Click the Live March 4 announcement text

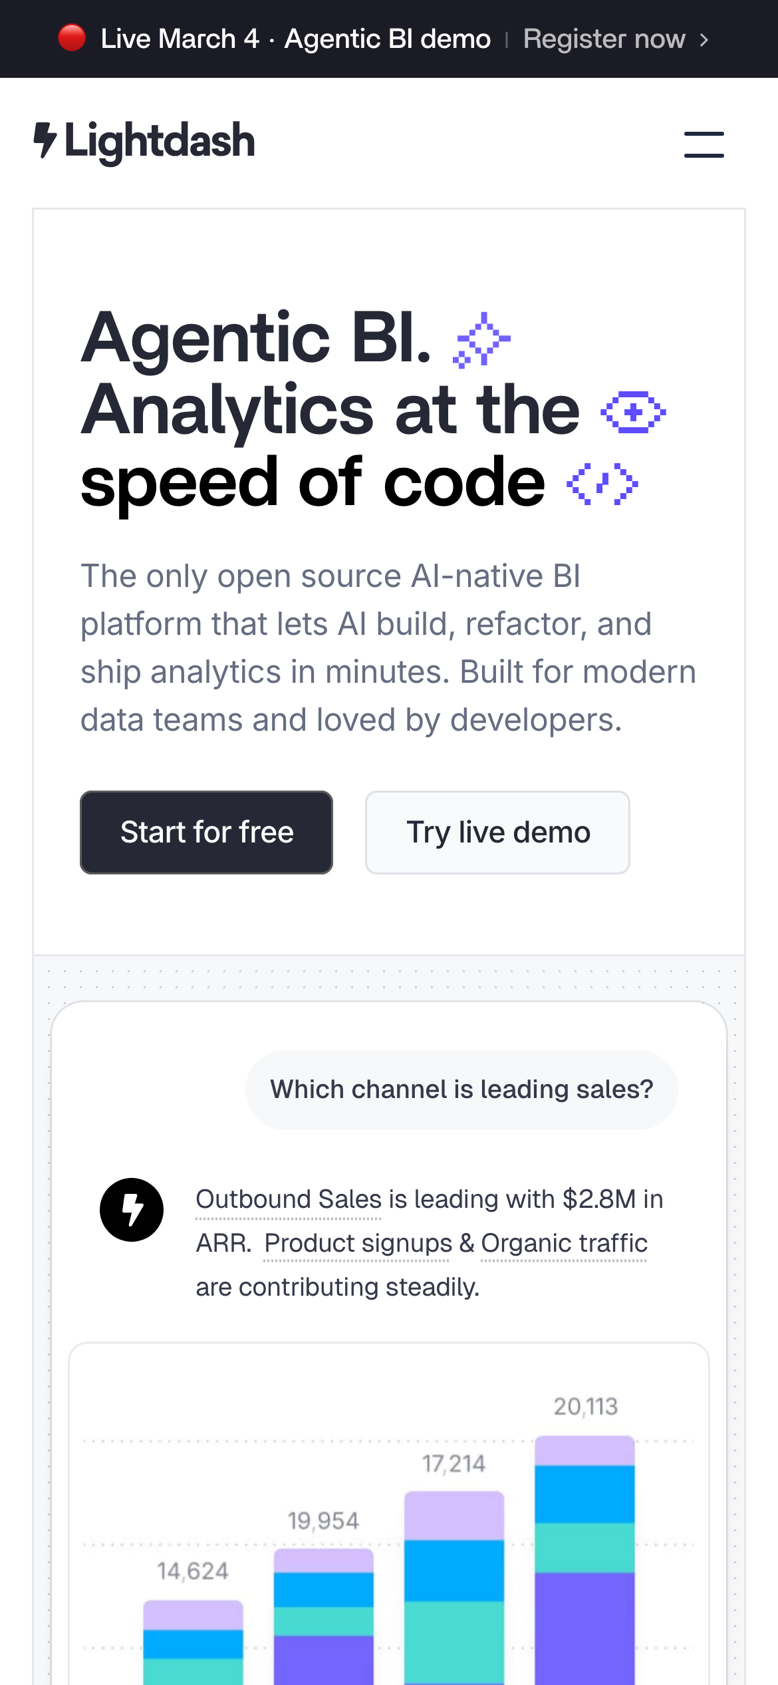(x=295, y=39)
